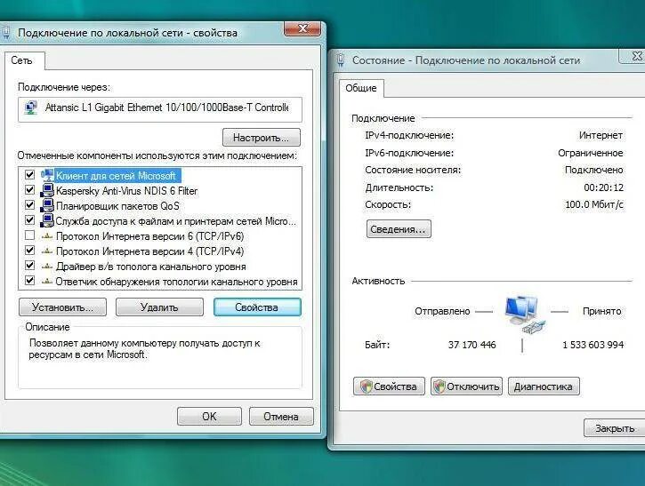Image resolution: width=645 pixels, height=486 pixels.
Task: Click the Отмена button
Action: [x=281, y=416]
